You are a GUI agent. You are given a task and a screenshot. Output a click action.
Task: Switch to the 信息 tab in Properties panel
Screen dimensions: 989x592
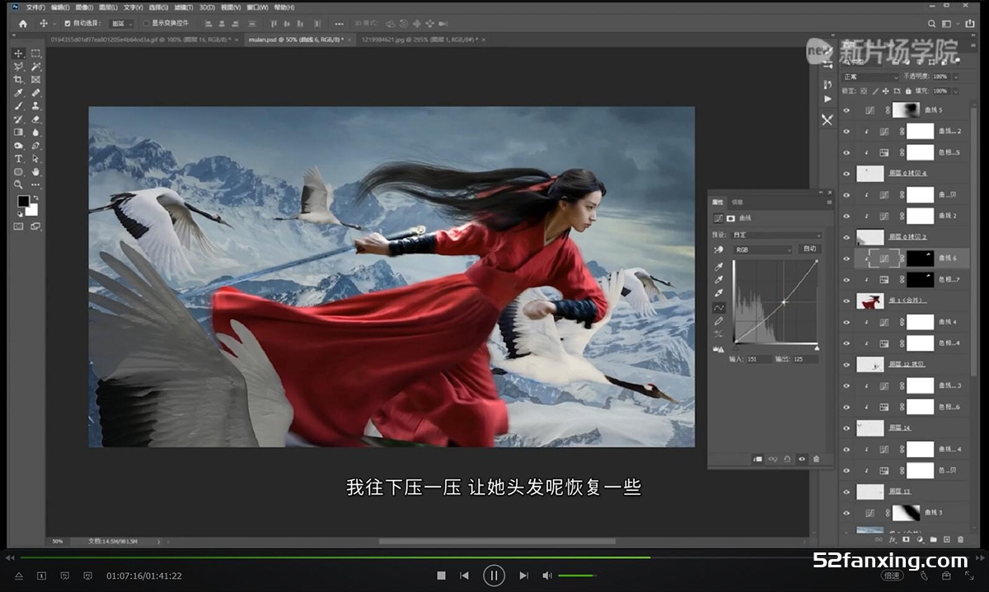pos(738,202)
